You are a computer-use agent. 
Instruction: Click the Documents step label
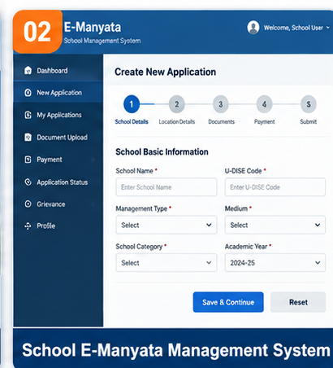pyautogui.click(x=221, y=121)
